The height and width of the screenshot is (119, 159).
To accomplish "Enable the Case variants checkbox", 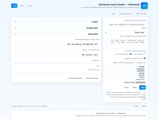I will point(145,54).
